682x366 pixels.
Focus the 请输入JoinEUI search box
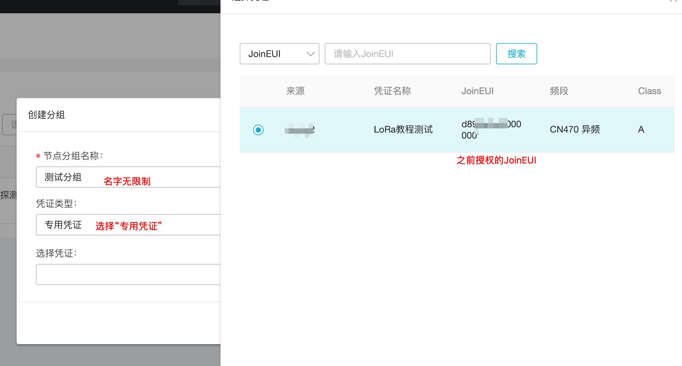pyautogui.click(x=407, y=54)
